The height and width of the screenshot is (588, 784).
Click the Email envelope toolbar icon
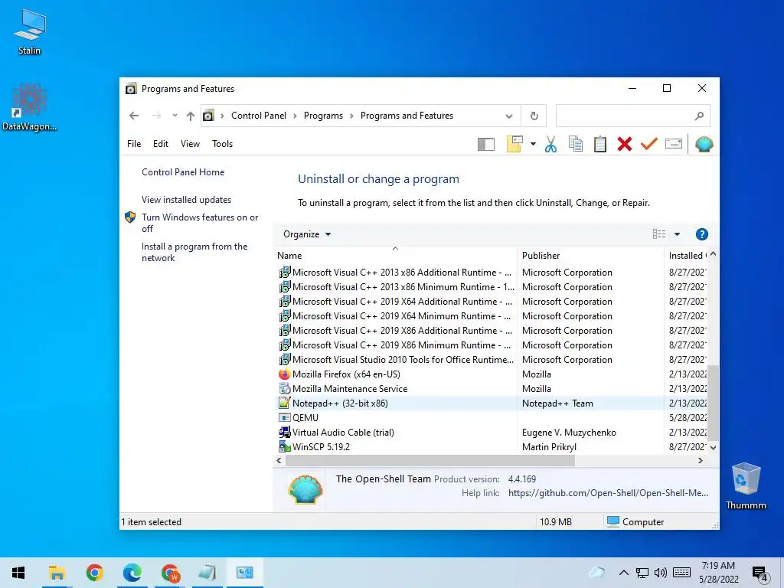click(674, 144)
